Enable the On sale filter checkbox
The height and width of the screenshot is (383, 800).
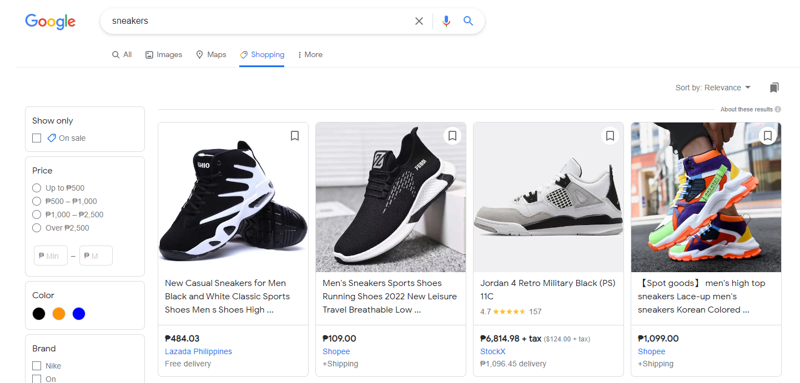coord(37,137)
